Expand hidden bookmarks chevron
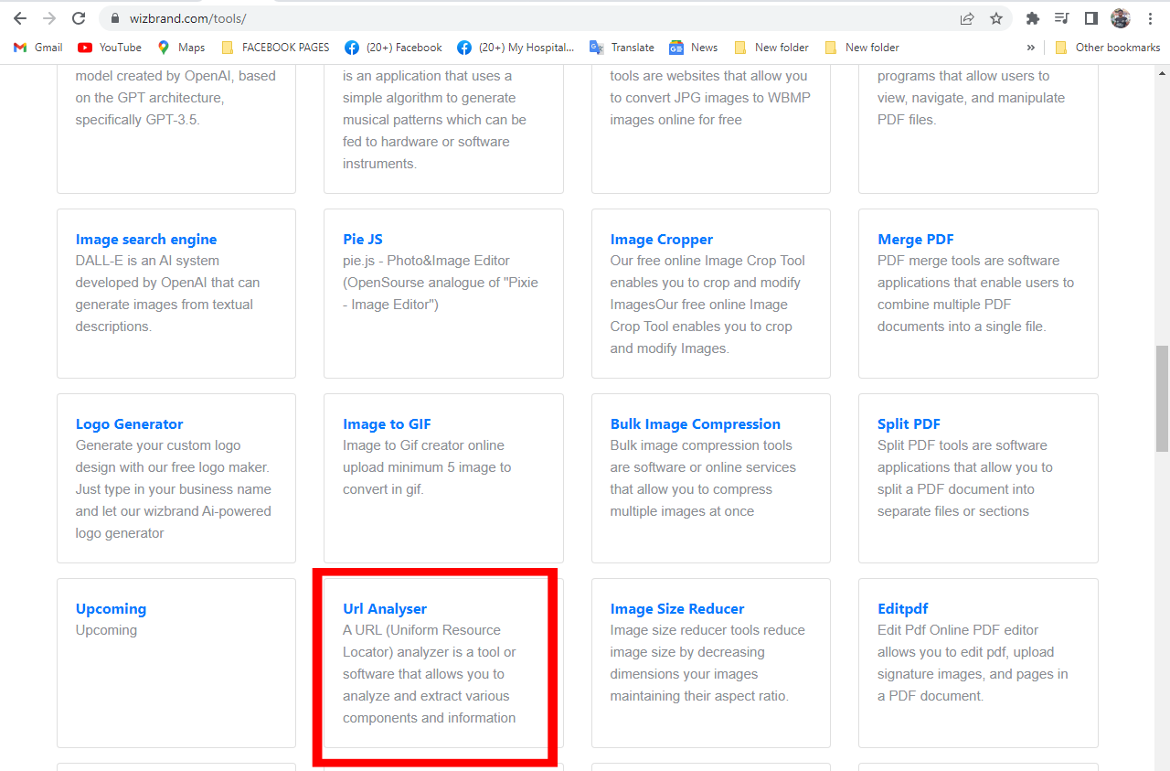 (x=1031, y=48)
